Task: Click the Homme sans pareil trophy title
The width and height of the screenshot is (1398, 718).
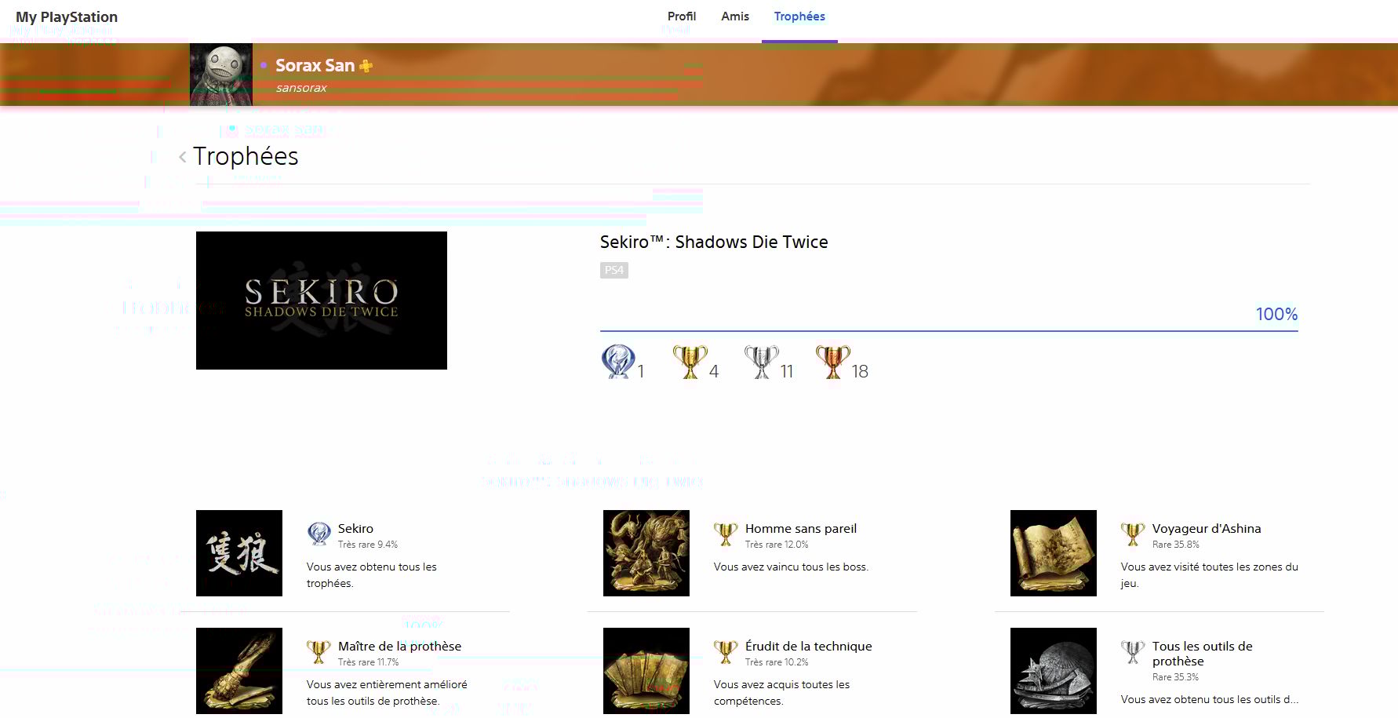Action: pos(801,529)
